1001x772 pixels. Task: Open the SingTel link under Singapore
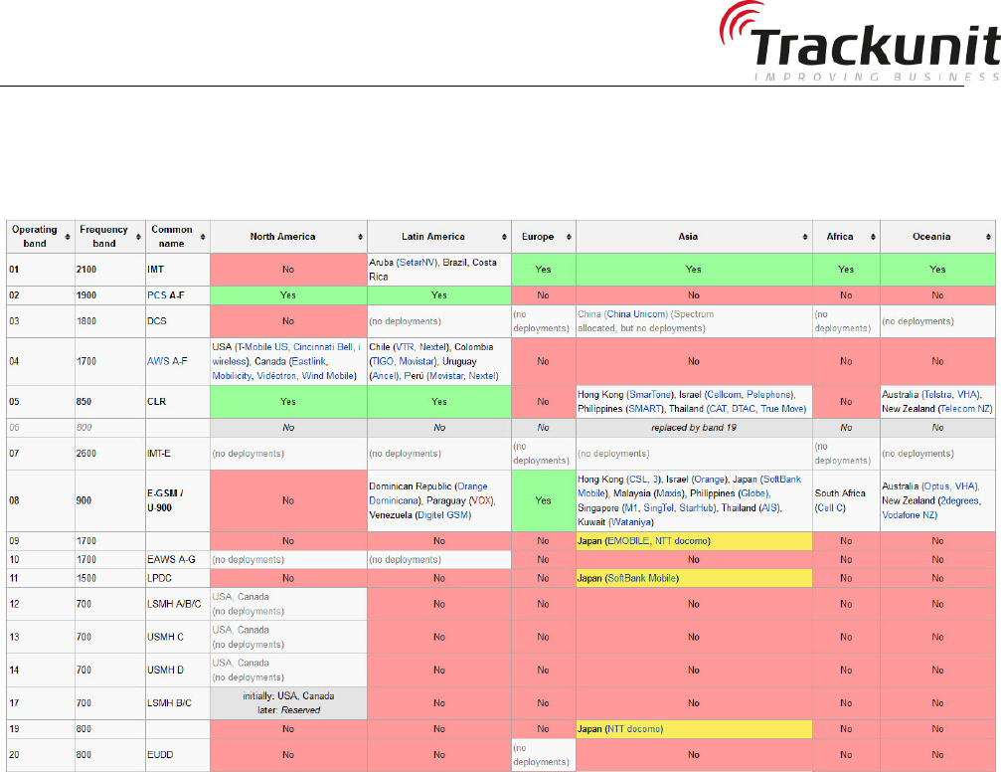658,507
